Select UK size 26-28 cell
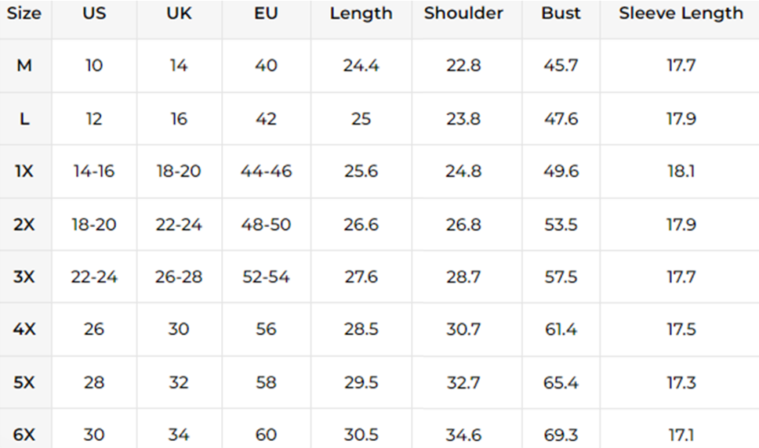 click(179, 277)
